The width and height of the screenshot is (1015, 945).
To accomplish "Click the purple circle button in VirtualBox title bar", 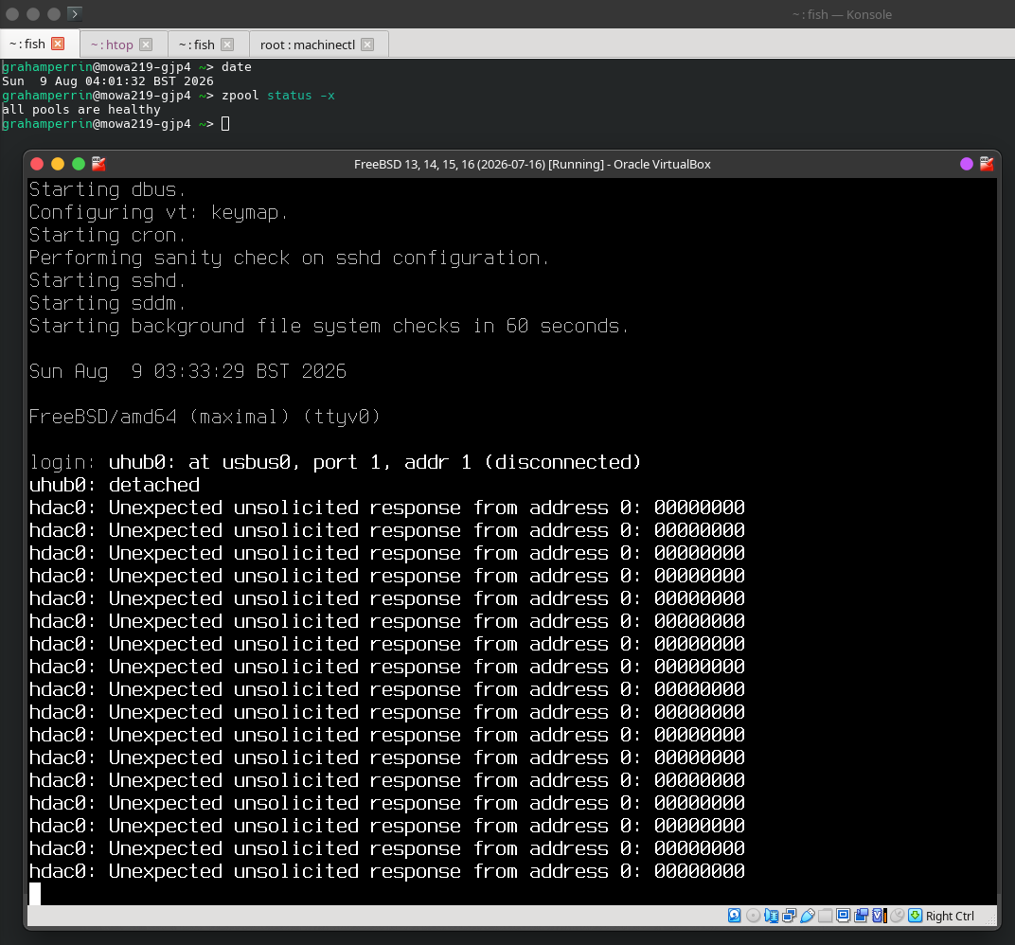I will tap(967, 164).
